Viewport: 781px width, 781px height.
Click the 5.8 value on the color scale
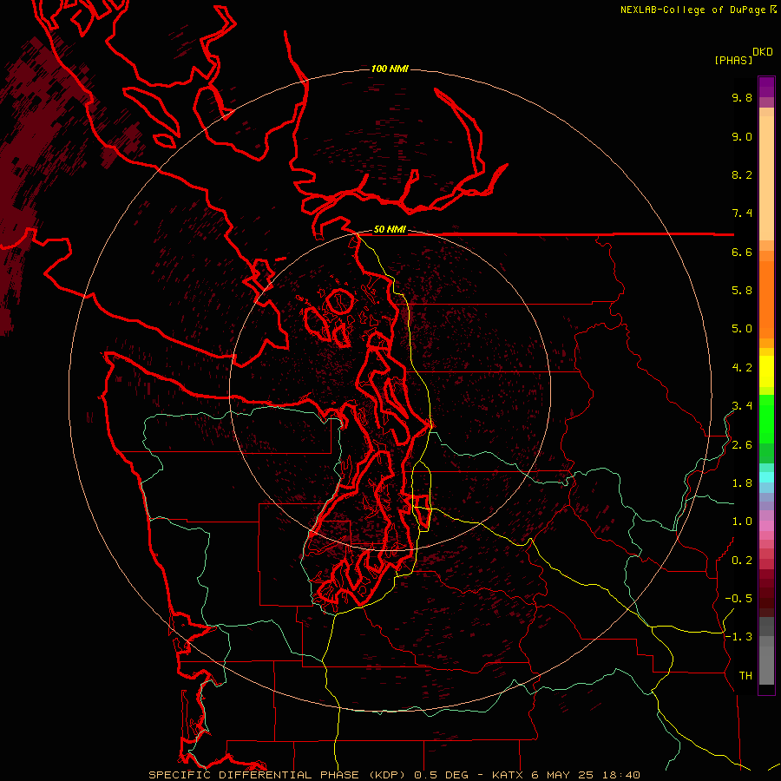tap(742, 291)
